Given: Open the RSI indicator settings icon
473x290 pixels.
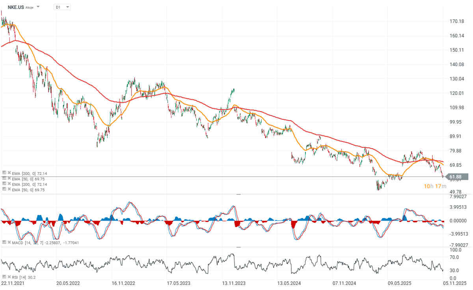Looking at the screenshot, I should (4, 277).
